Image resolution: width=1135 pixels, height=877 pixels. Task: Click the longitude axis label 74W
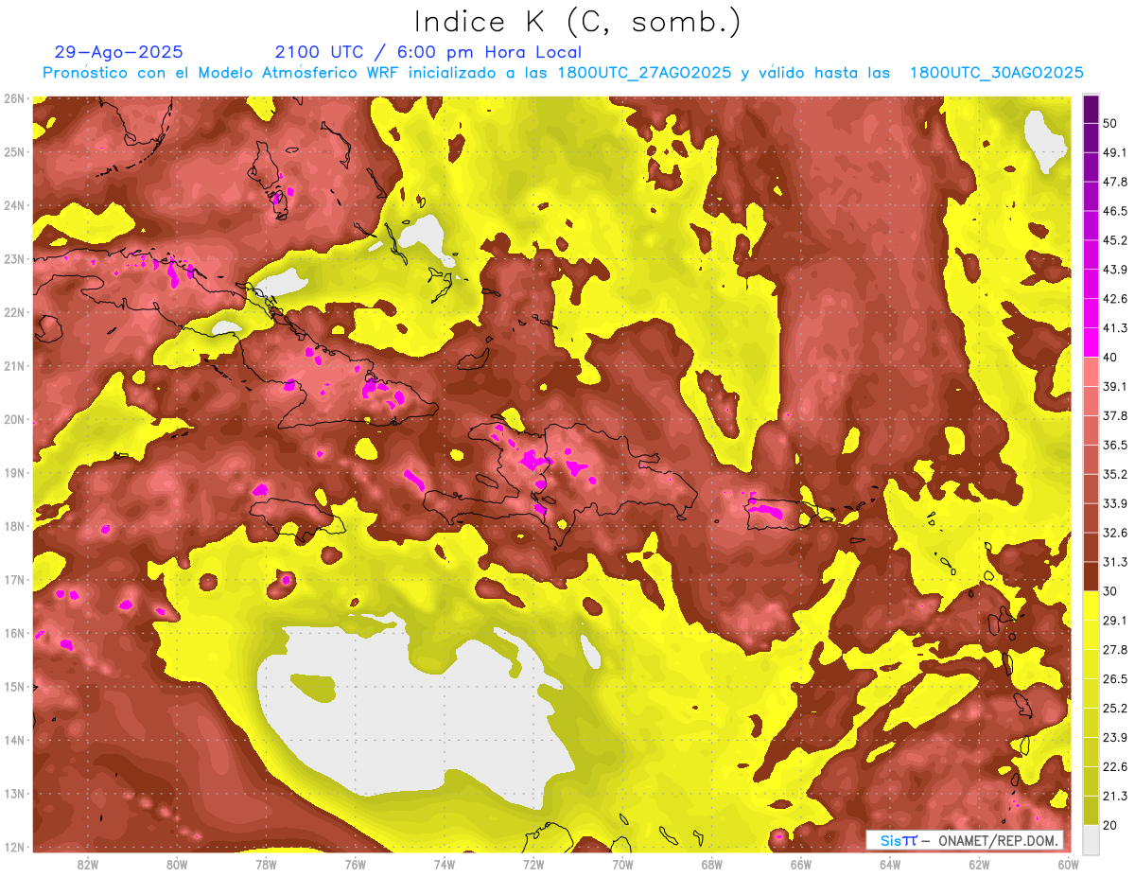(x=445, y=864)
